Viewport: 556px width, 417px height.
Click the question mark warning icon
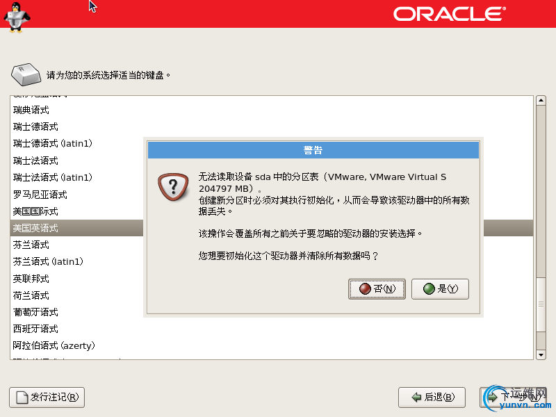tap(173, 186)
